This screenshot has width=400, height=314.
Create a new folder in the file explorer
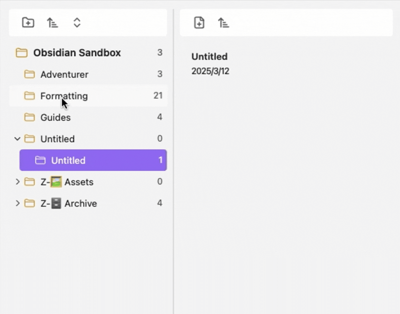(x=28, y=22)
